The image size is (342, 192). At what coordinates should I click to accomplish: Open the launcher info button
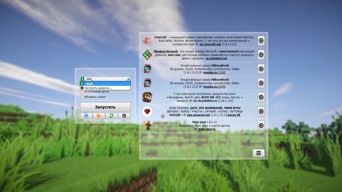pos(86,116)
